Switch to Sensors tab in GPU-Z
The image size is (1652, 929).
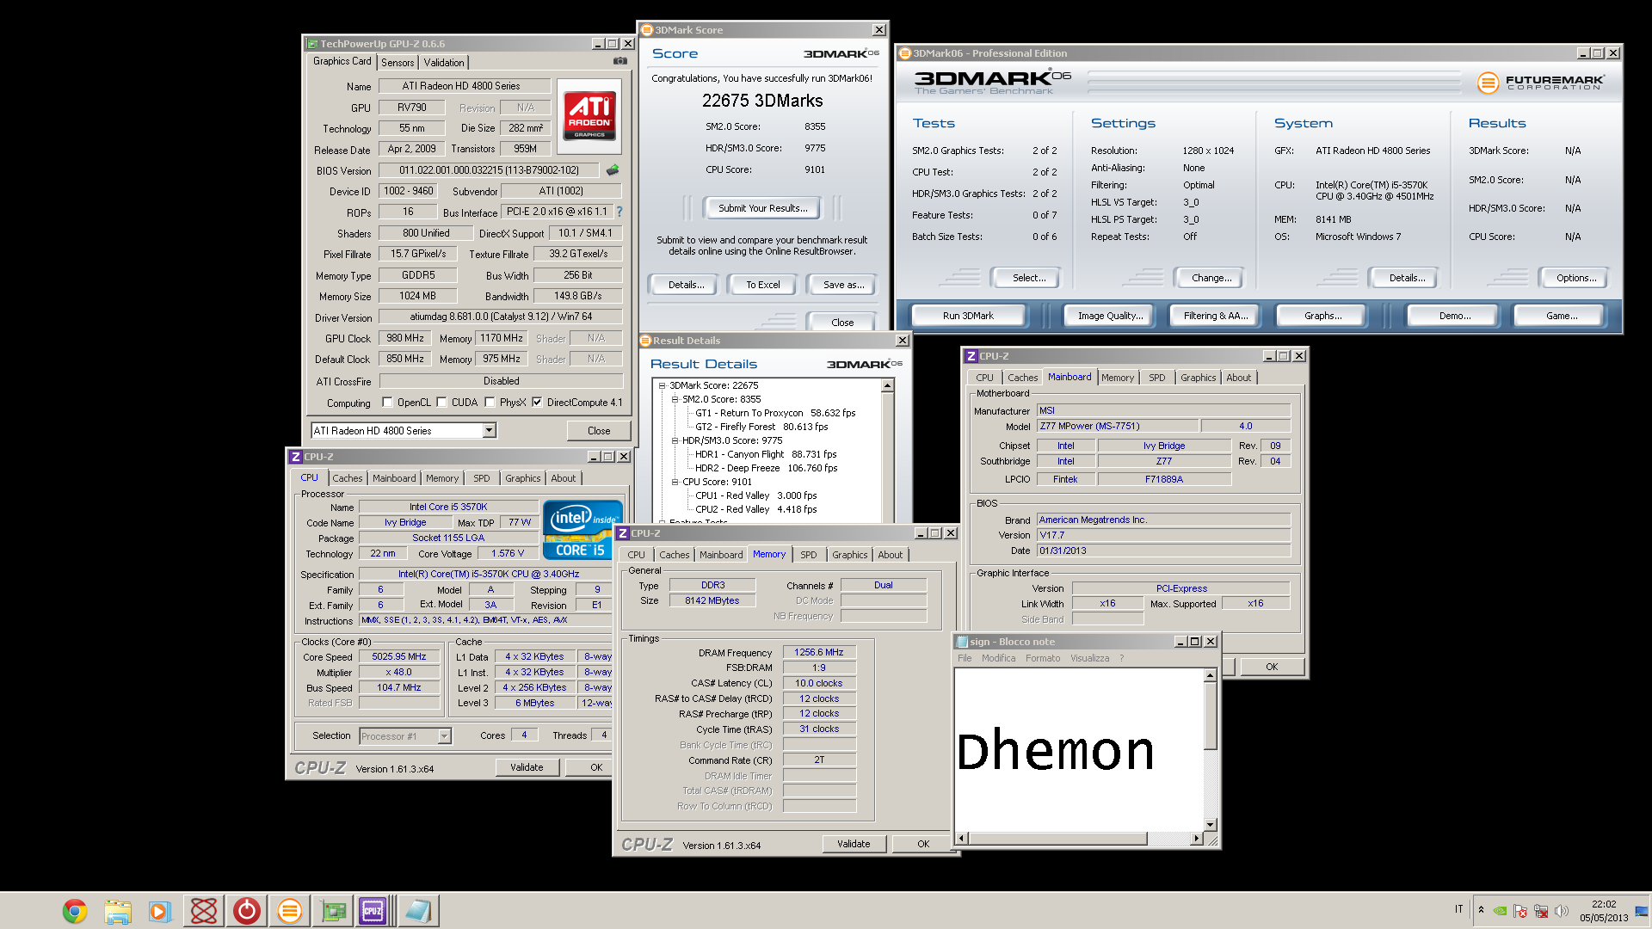tap(398, 63)
